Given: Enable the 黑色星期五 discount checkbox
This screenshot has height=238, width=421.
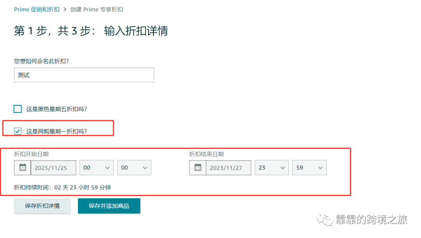Looking at the screenshot, I should pos(17,108).
